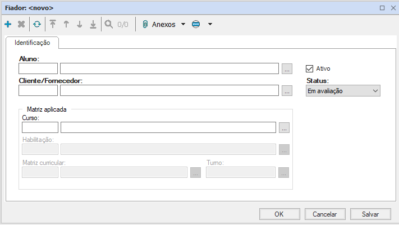This screenshot has width=399, height=225.
Task: Open Curso lookup ellipsis button
Action: point(284,128)
